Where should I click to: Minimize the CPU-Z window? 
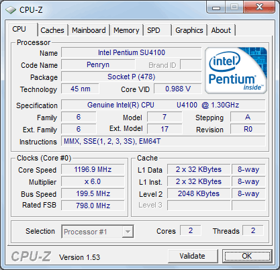(x=216, y=7)
